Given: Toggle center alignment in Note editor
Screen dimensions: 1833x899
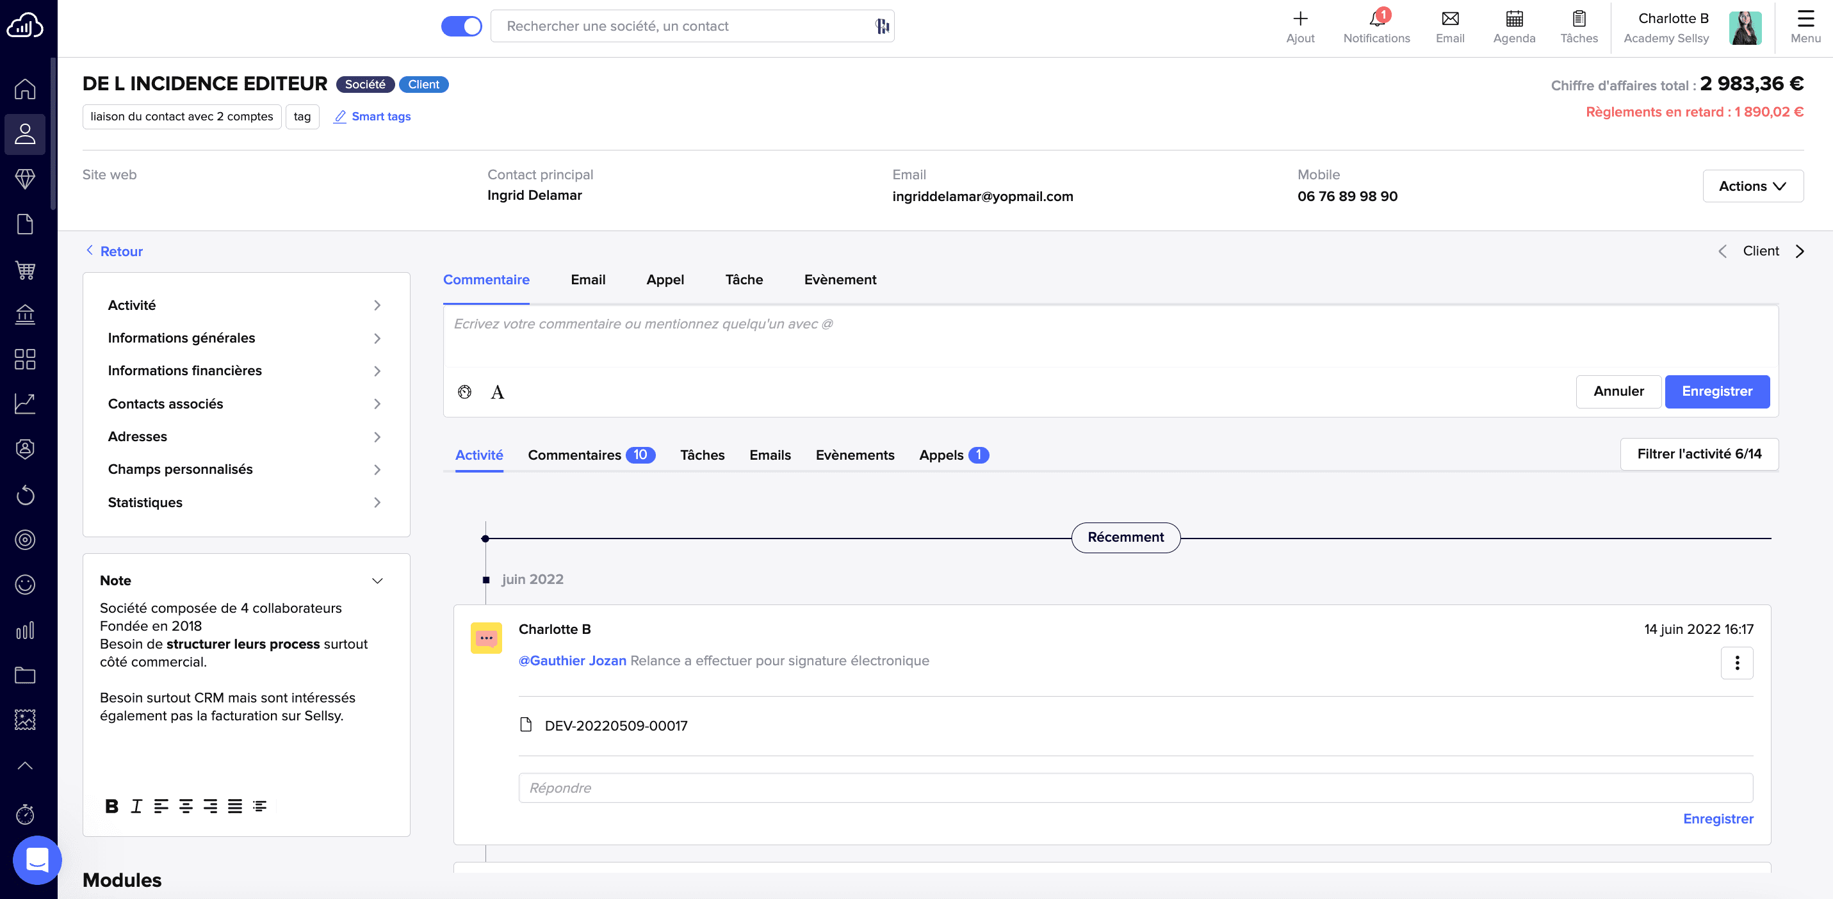Looking at the screenshot, I should [x=186, y=806].
